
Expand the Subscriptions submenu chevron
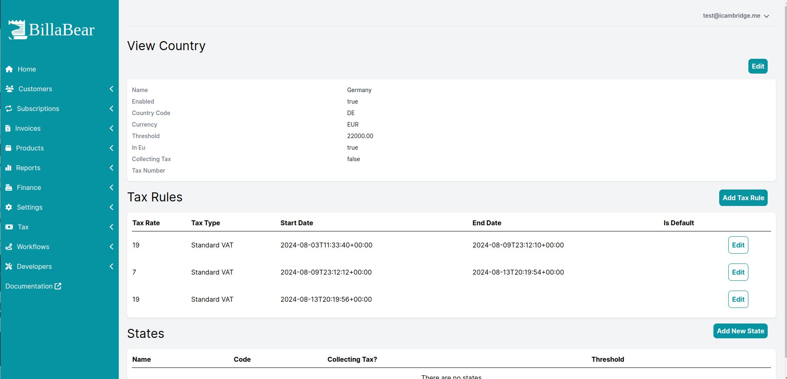point(111,109)
